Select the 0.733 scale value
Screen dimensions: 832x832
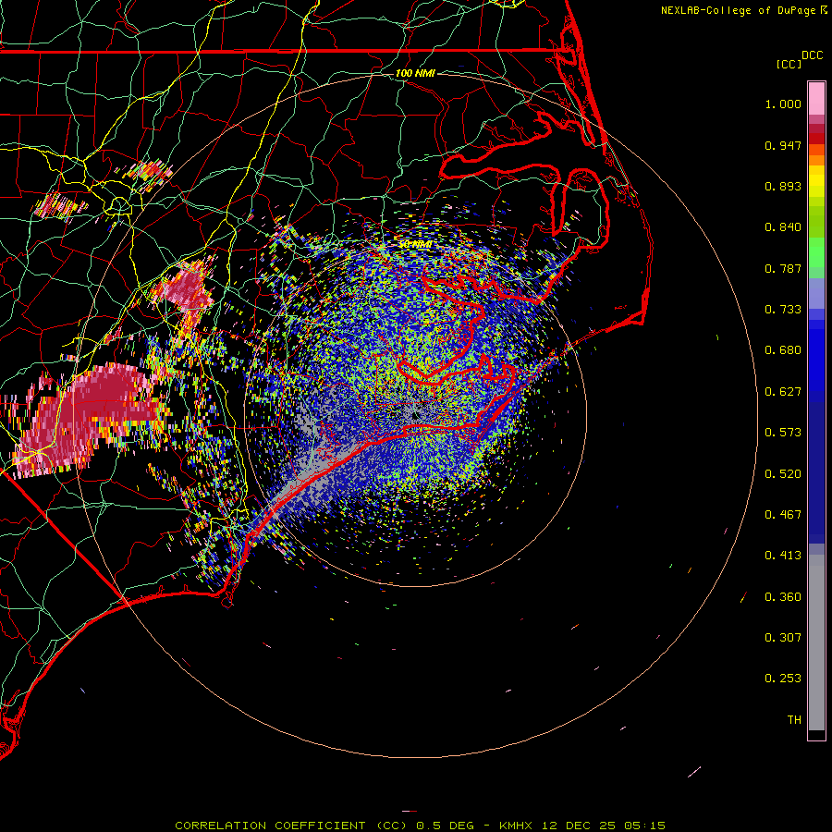point(783,310)
